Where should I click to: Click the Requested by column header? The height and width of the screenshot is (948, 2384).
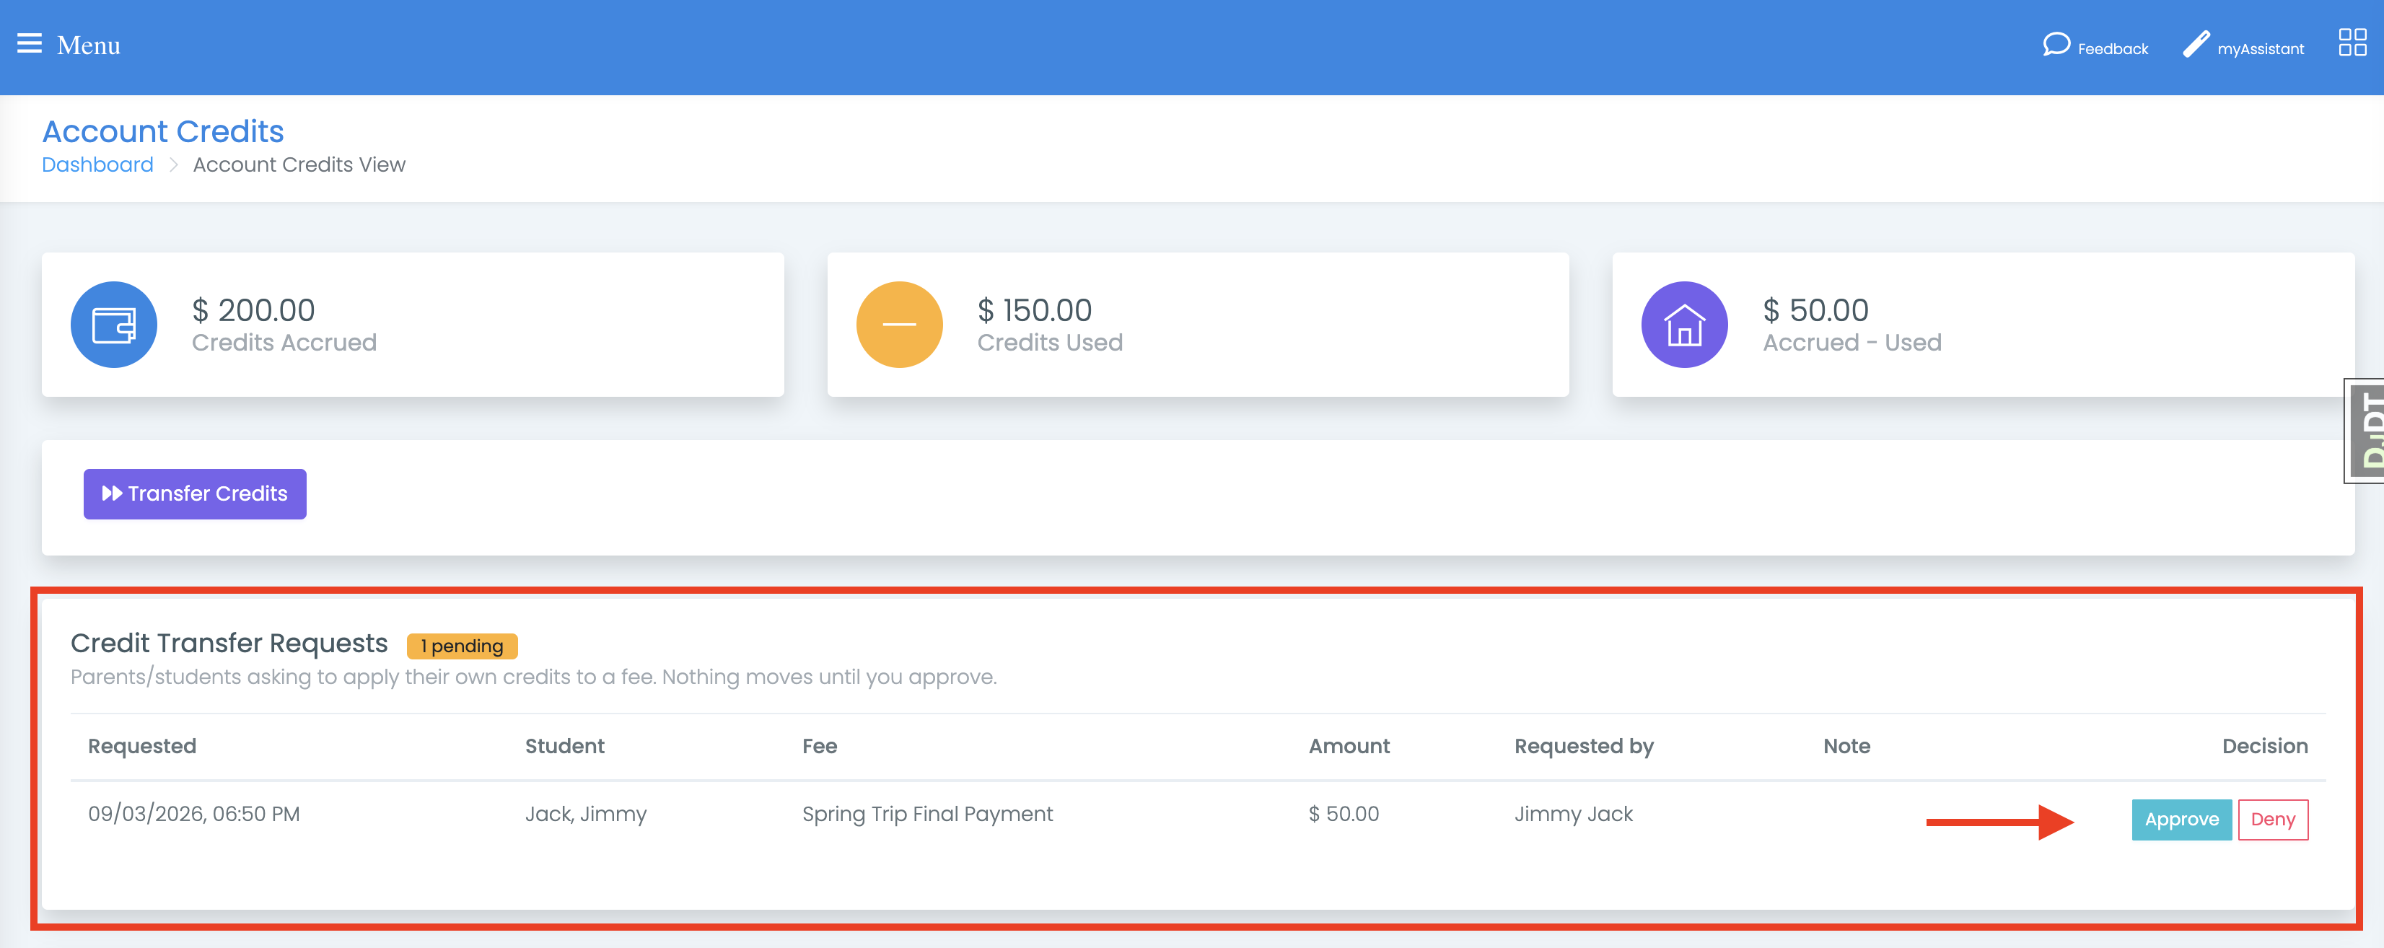[1584, 747]
